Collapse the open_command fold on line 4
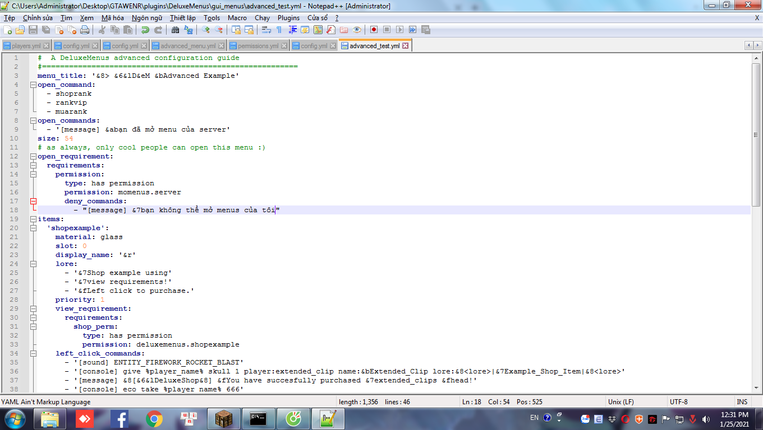The height and width of the screenshot is (430, 763). pos(33,85)
